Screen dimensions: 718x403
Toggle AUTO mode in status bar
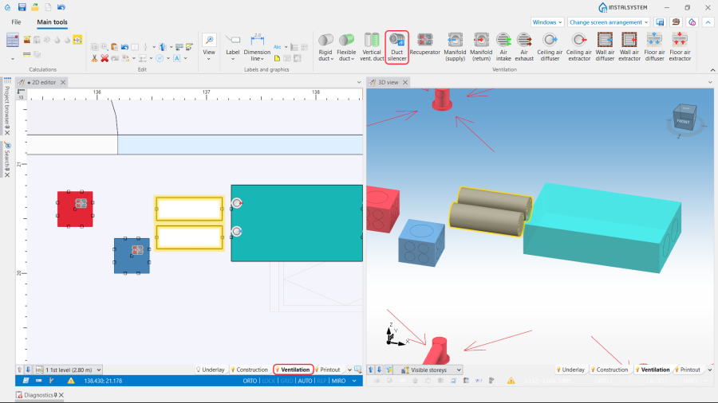pyautogui.click(x=306, y=381)
